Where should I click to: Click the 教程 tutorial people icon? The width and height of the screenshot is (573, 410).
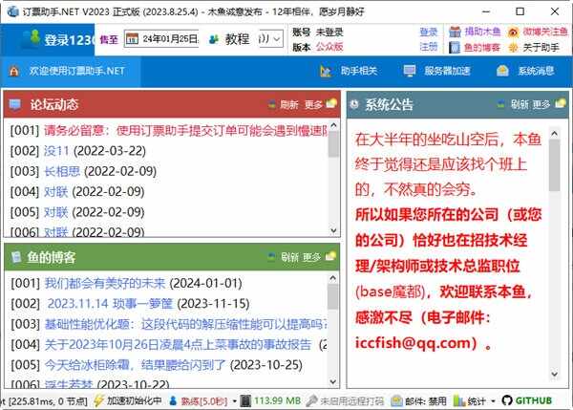click(x=214, y=39)
